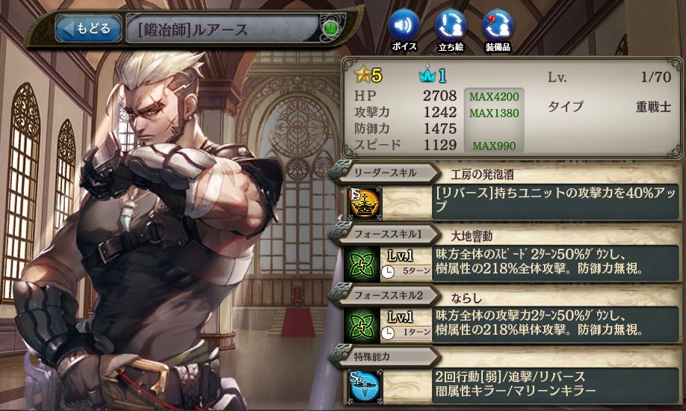The height and width of the screenshot is (411, 686).
Task: Go back with the もどる button
Action: pos(88,29)
